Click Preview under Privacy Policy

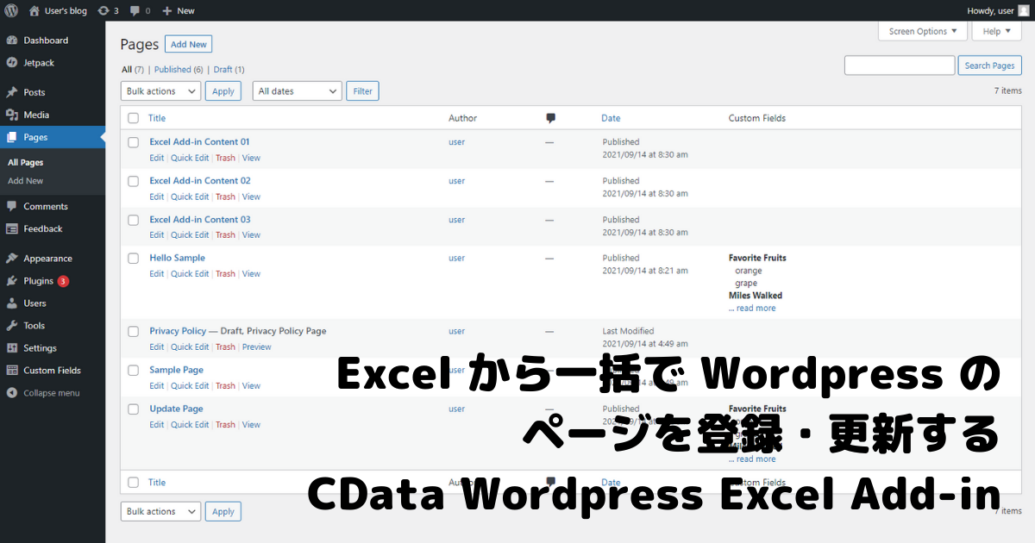pos(256,347)
